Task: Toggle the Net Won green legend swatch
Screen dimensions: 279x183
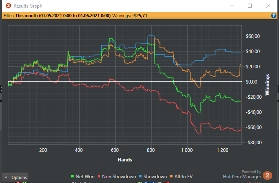Action: [72, 177]
